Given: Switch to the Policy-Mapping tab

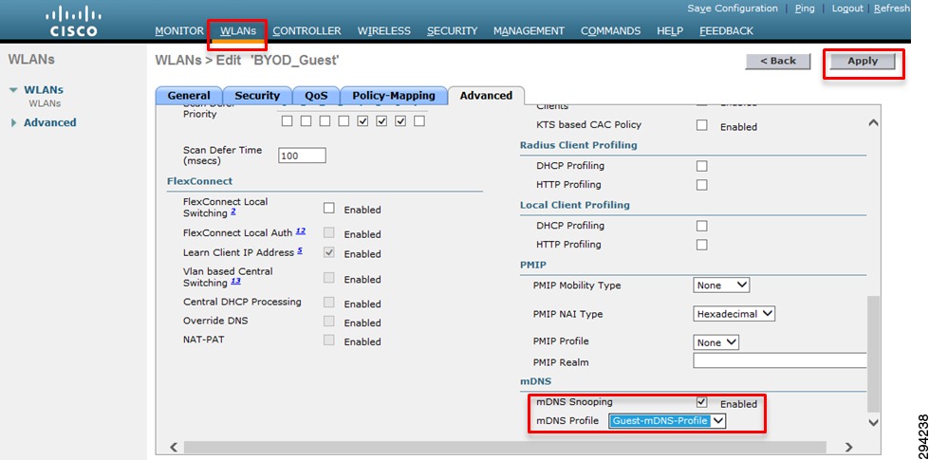Looking at the screenshot, I should (x=394, y=96).
